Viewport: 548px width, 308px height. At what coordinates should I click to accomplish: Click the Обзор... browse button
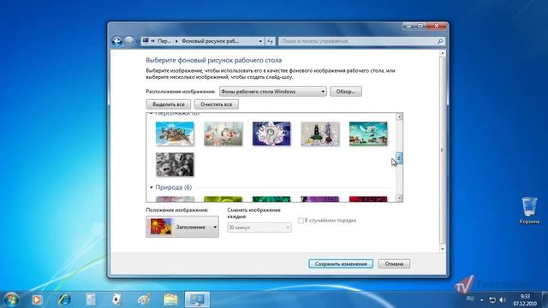(x=346, y=92)
